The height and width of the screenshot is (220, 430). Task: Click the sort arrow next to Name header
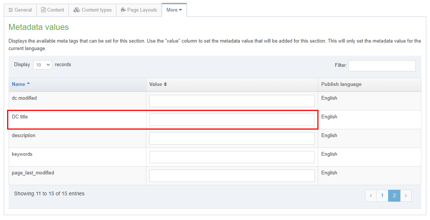(28, 84)
